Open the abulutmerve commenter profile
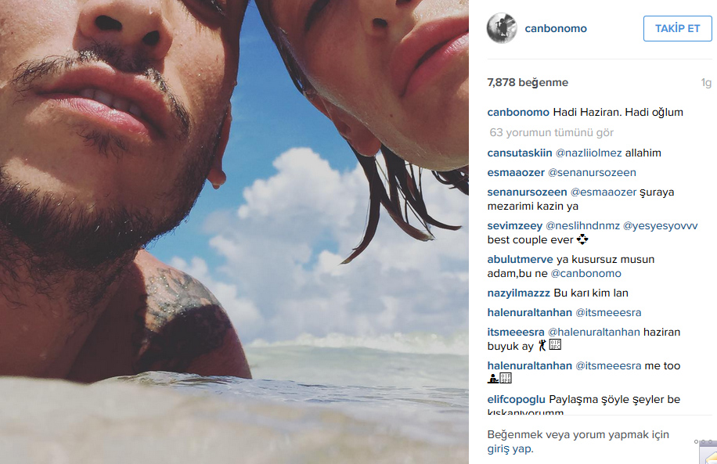The image size is (717, 464). click(520, 259)
